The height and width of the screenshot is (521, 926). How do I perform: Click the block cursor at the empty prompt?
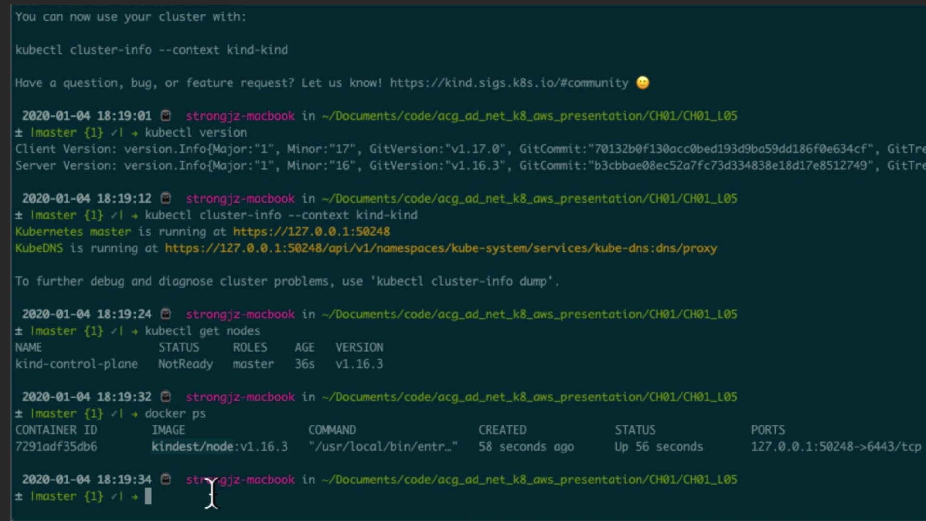pos(148,496)
